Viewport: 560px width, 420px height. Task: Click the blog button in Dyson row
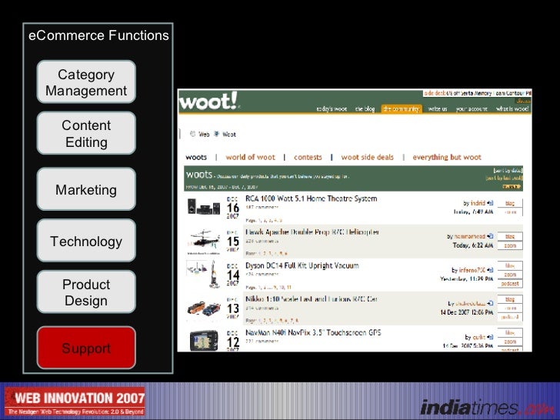click(x=510, y=265)
